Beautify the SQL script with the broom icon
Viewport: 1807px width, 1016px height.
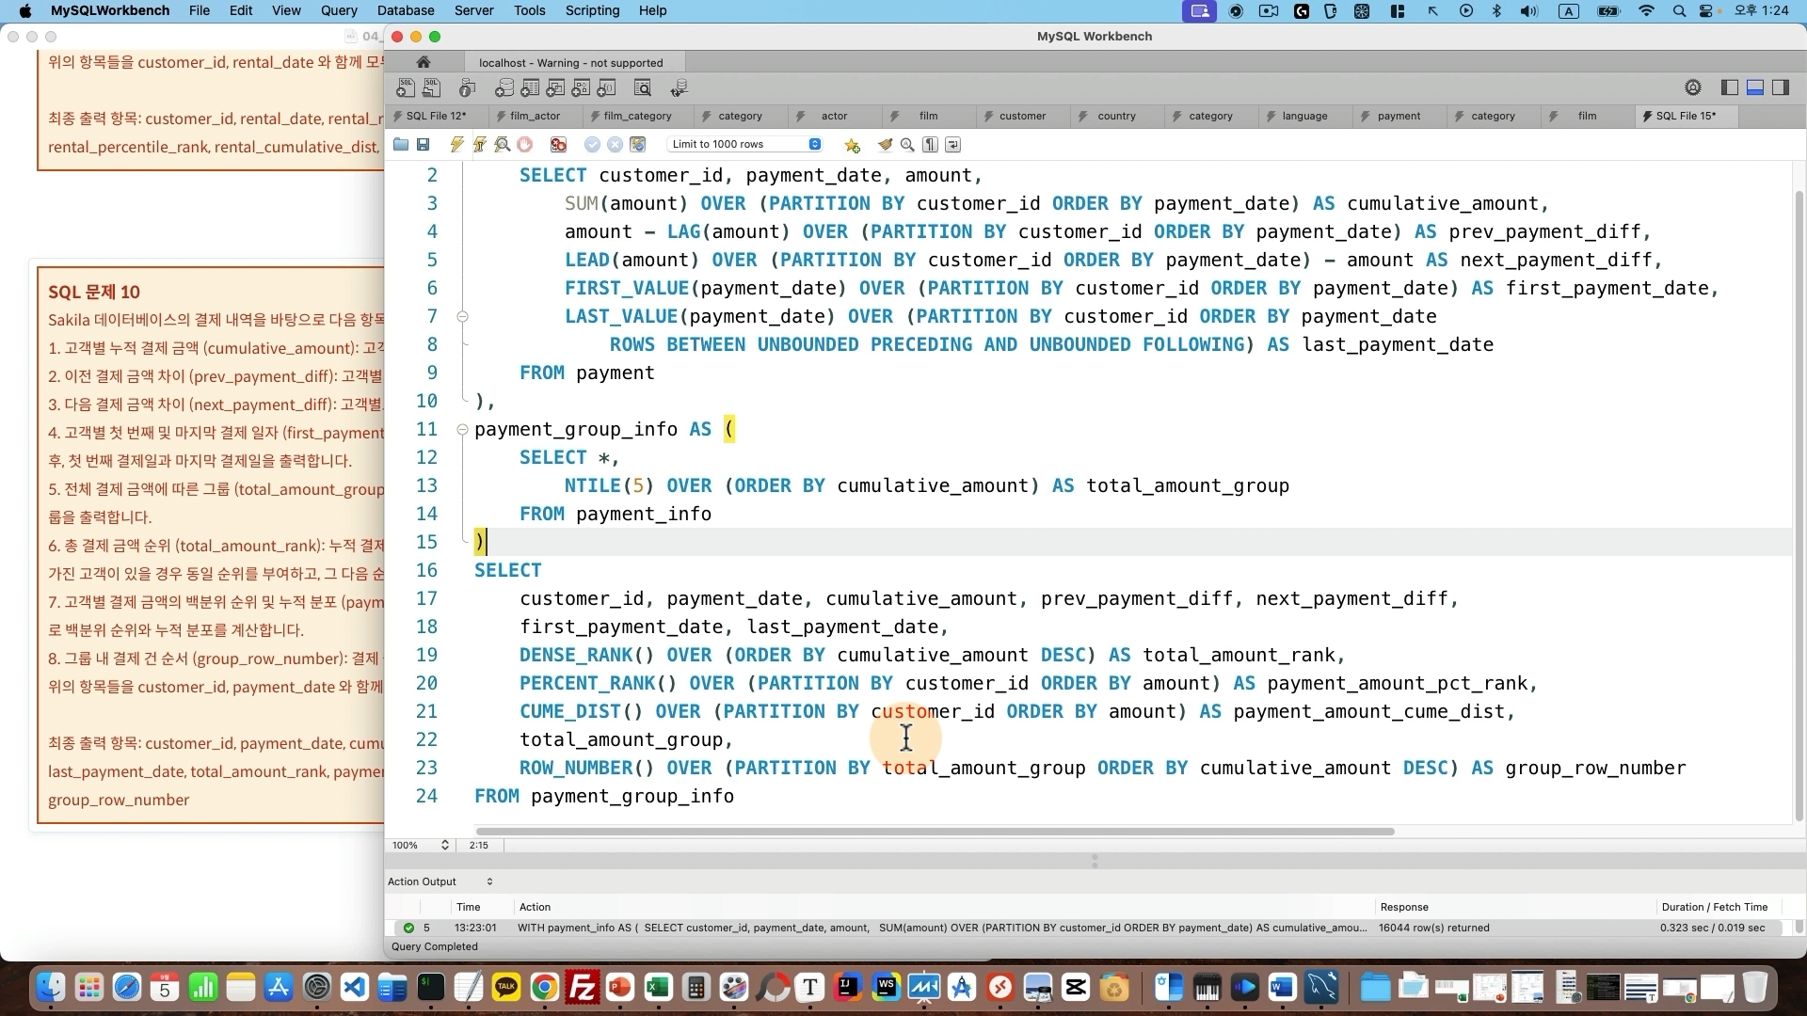coord(885,145)
